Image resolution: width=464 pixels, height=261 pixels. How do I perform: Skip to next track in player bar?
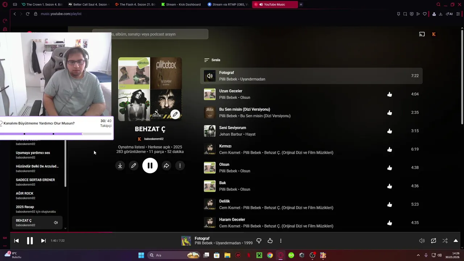coord(43,241)
